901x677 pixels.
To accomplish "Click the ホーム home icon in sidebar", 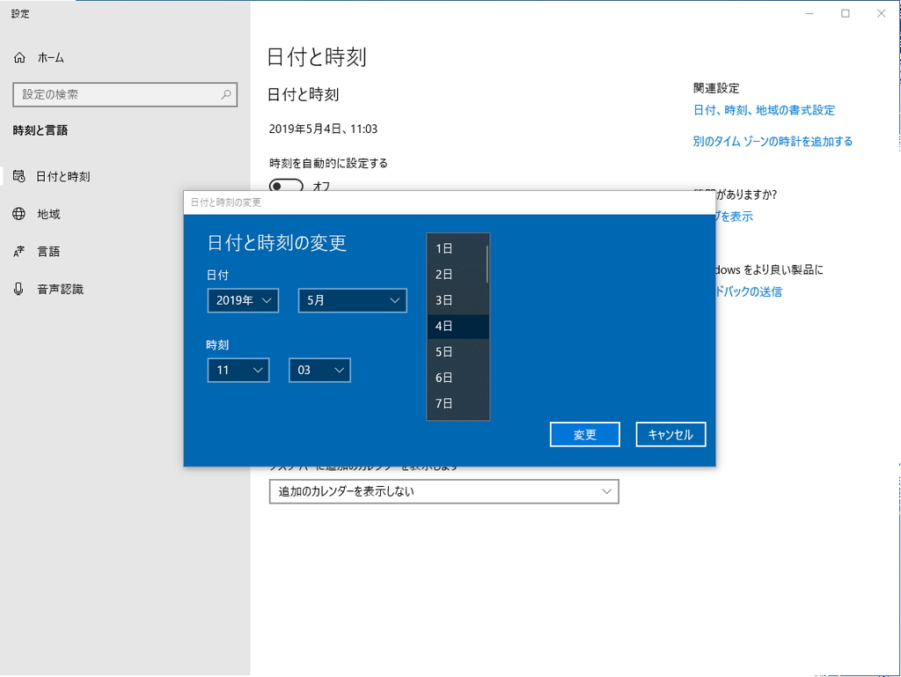I will click(x=20, y=57).
